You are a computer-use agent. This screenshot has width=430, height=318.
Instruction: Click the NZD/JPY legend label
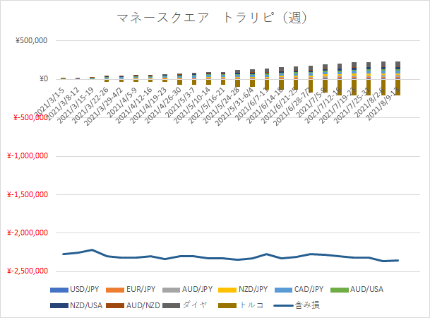253,290
